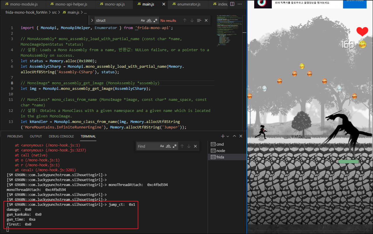Toggle Match Whole Word in terminal find
Image resolution: width=373 pixels, height=234 pixels.
click(x=168, y=146)
